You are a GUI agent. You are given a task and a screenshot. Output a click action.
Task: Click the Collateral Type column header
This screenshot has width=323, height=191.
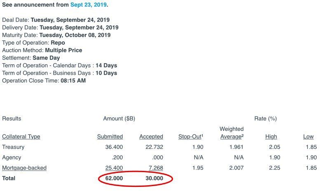tap(21, 137)
